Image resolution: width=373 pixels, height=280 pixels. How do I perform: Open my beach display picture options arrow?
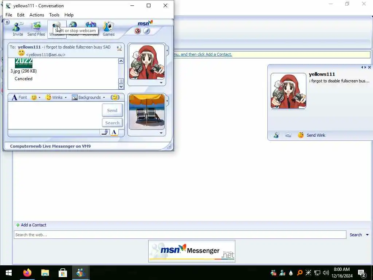tap(161, 133)
